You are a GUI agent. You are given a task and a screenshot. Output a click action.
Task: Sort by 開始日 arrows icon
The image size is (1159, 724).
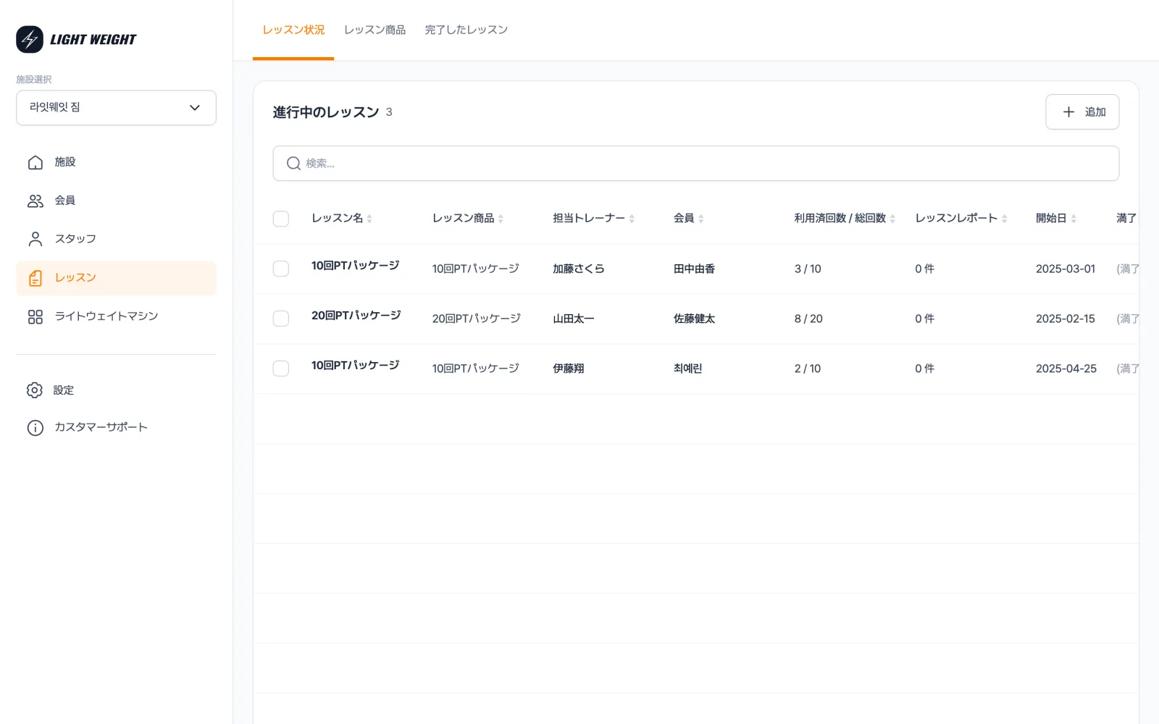pos(1074,219)
